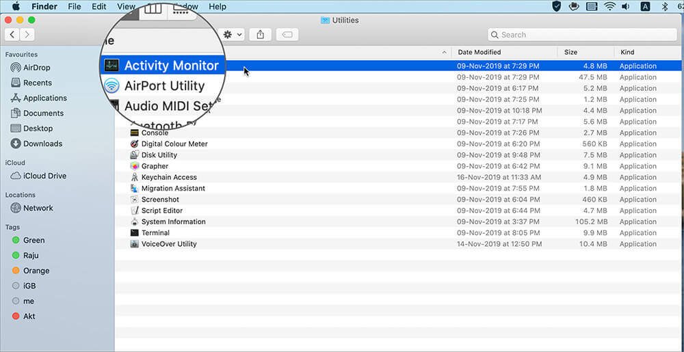Sort by the Date Modified column header
The image size is (684, 352).
(479, 52)
